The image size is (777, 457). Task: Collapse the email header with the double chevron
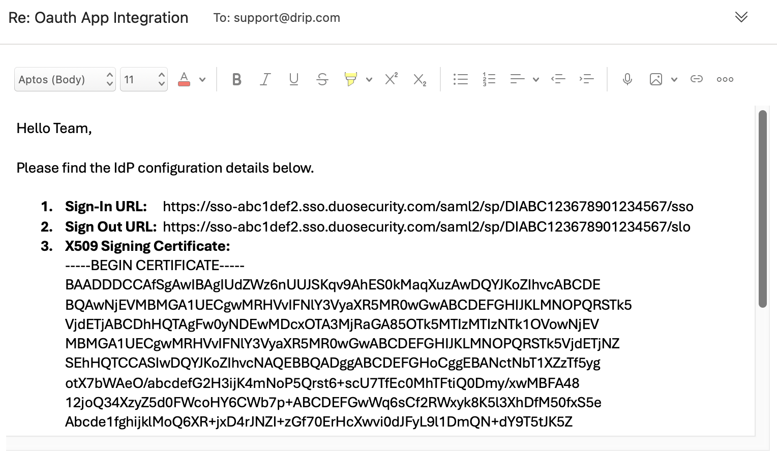[741, 17]
